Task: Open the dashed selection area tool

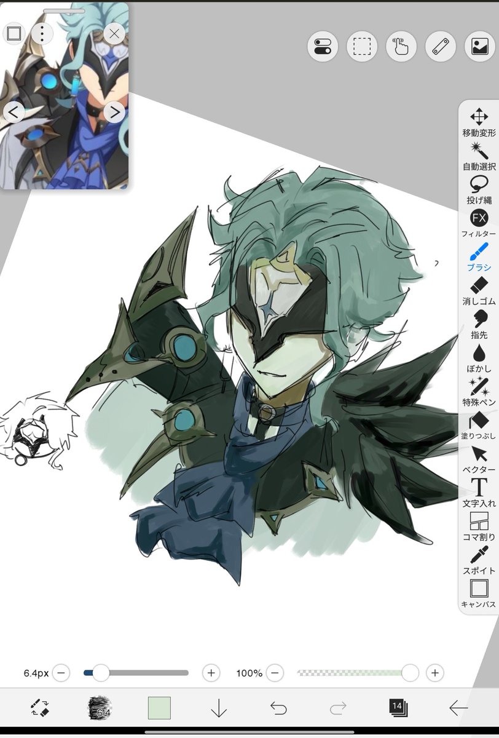Action: (362, 47)
